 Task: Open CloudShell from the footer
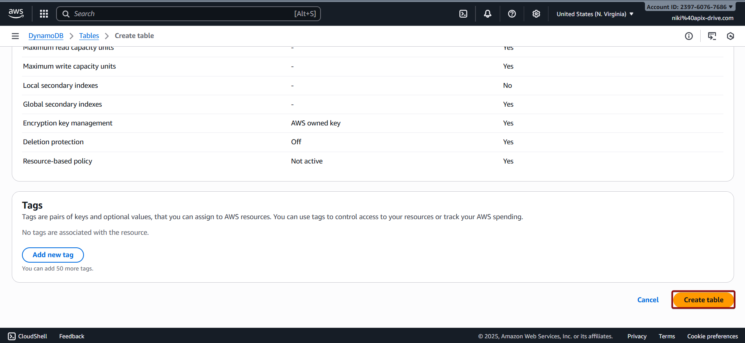coord(28,336)
